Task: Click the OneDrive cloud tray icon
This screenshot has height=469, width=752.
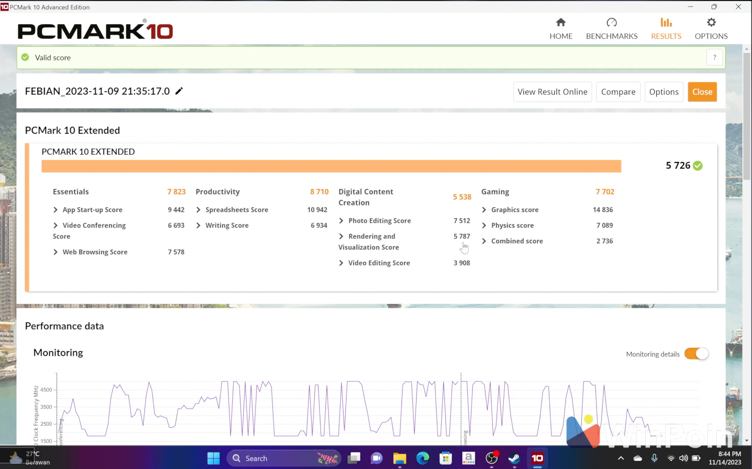Action: click(637, 458)
